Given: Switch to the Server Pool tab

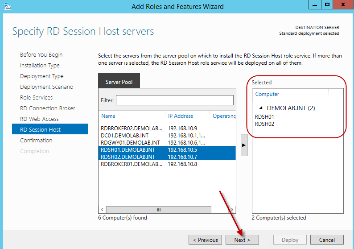Looking at the screenshot, I should tap(119, 82).
